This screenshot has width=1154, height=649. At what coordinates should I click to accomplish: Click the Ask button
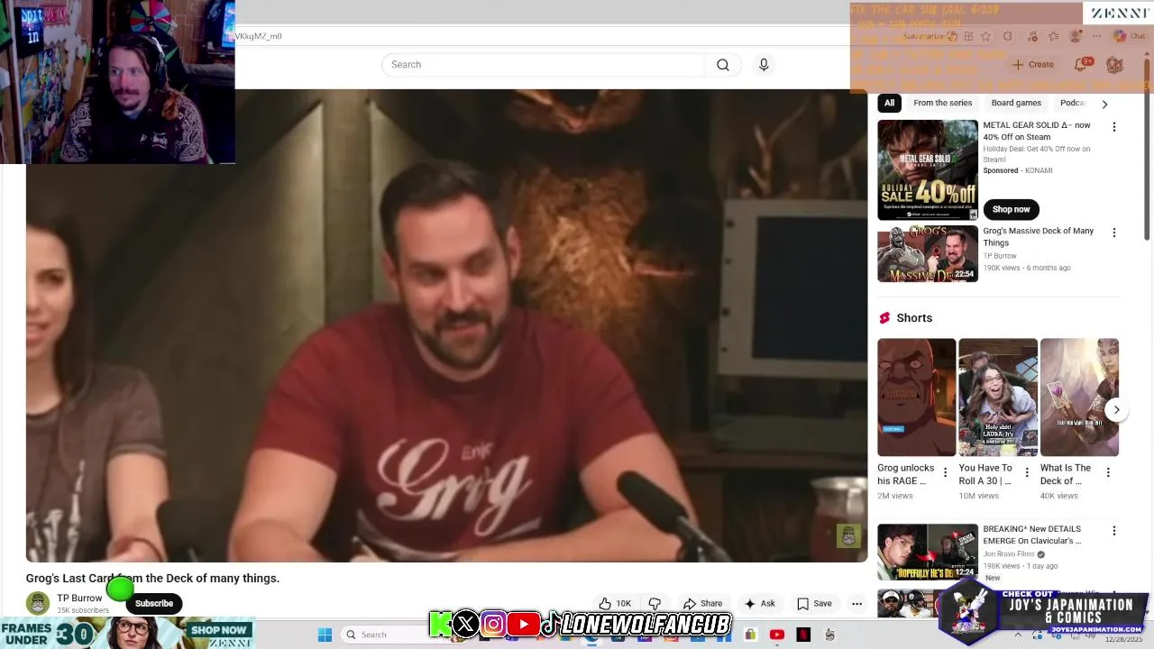click(759, 604)
